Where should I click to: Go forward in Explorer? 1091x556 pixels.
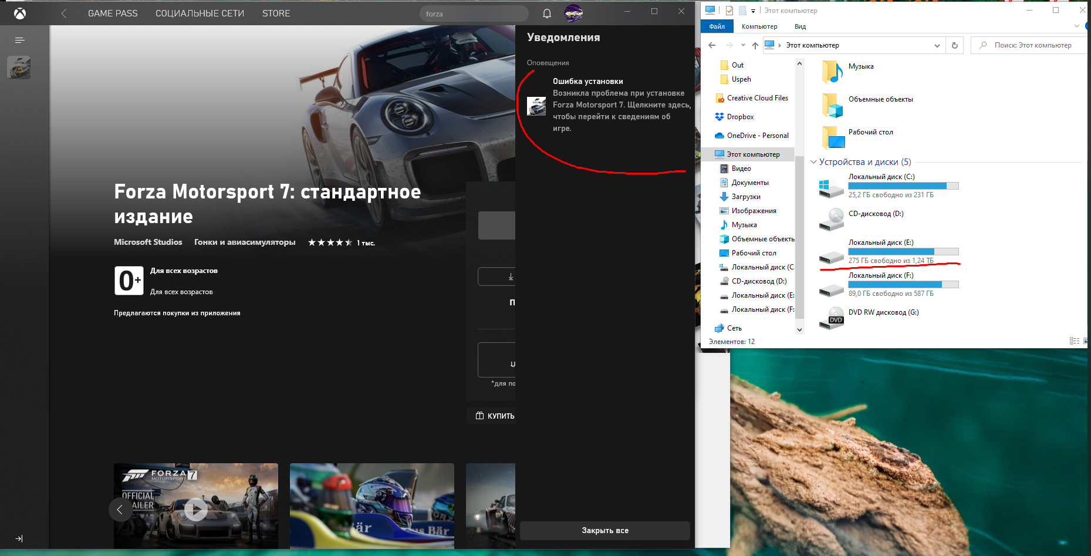(x=729, y=45)
